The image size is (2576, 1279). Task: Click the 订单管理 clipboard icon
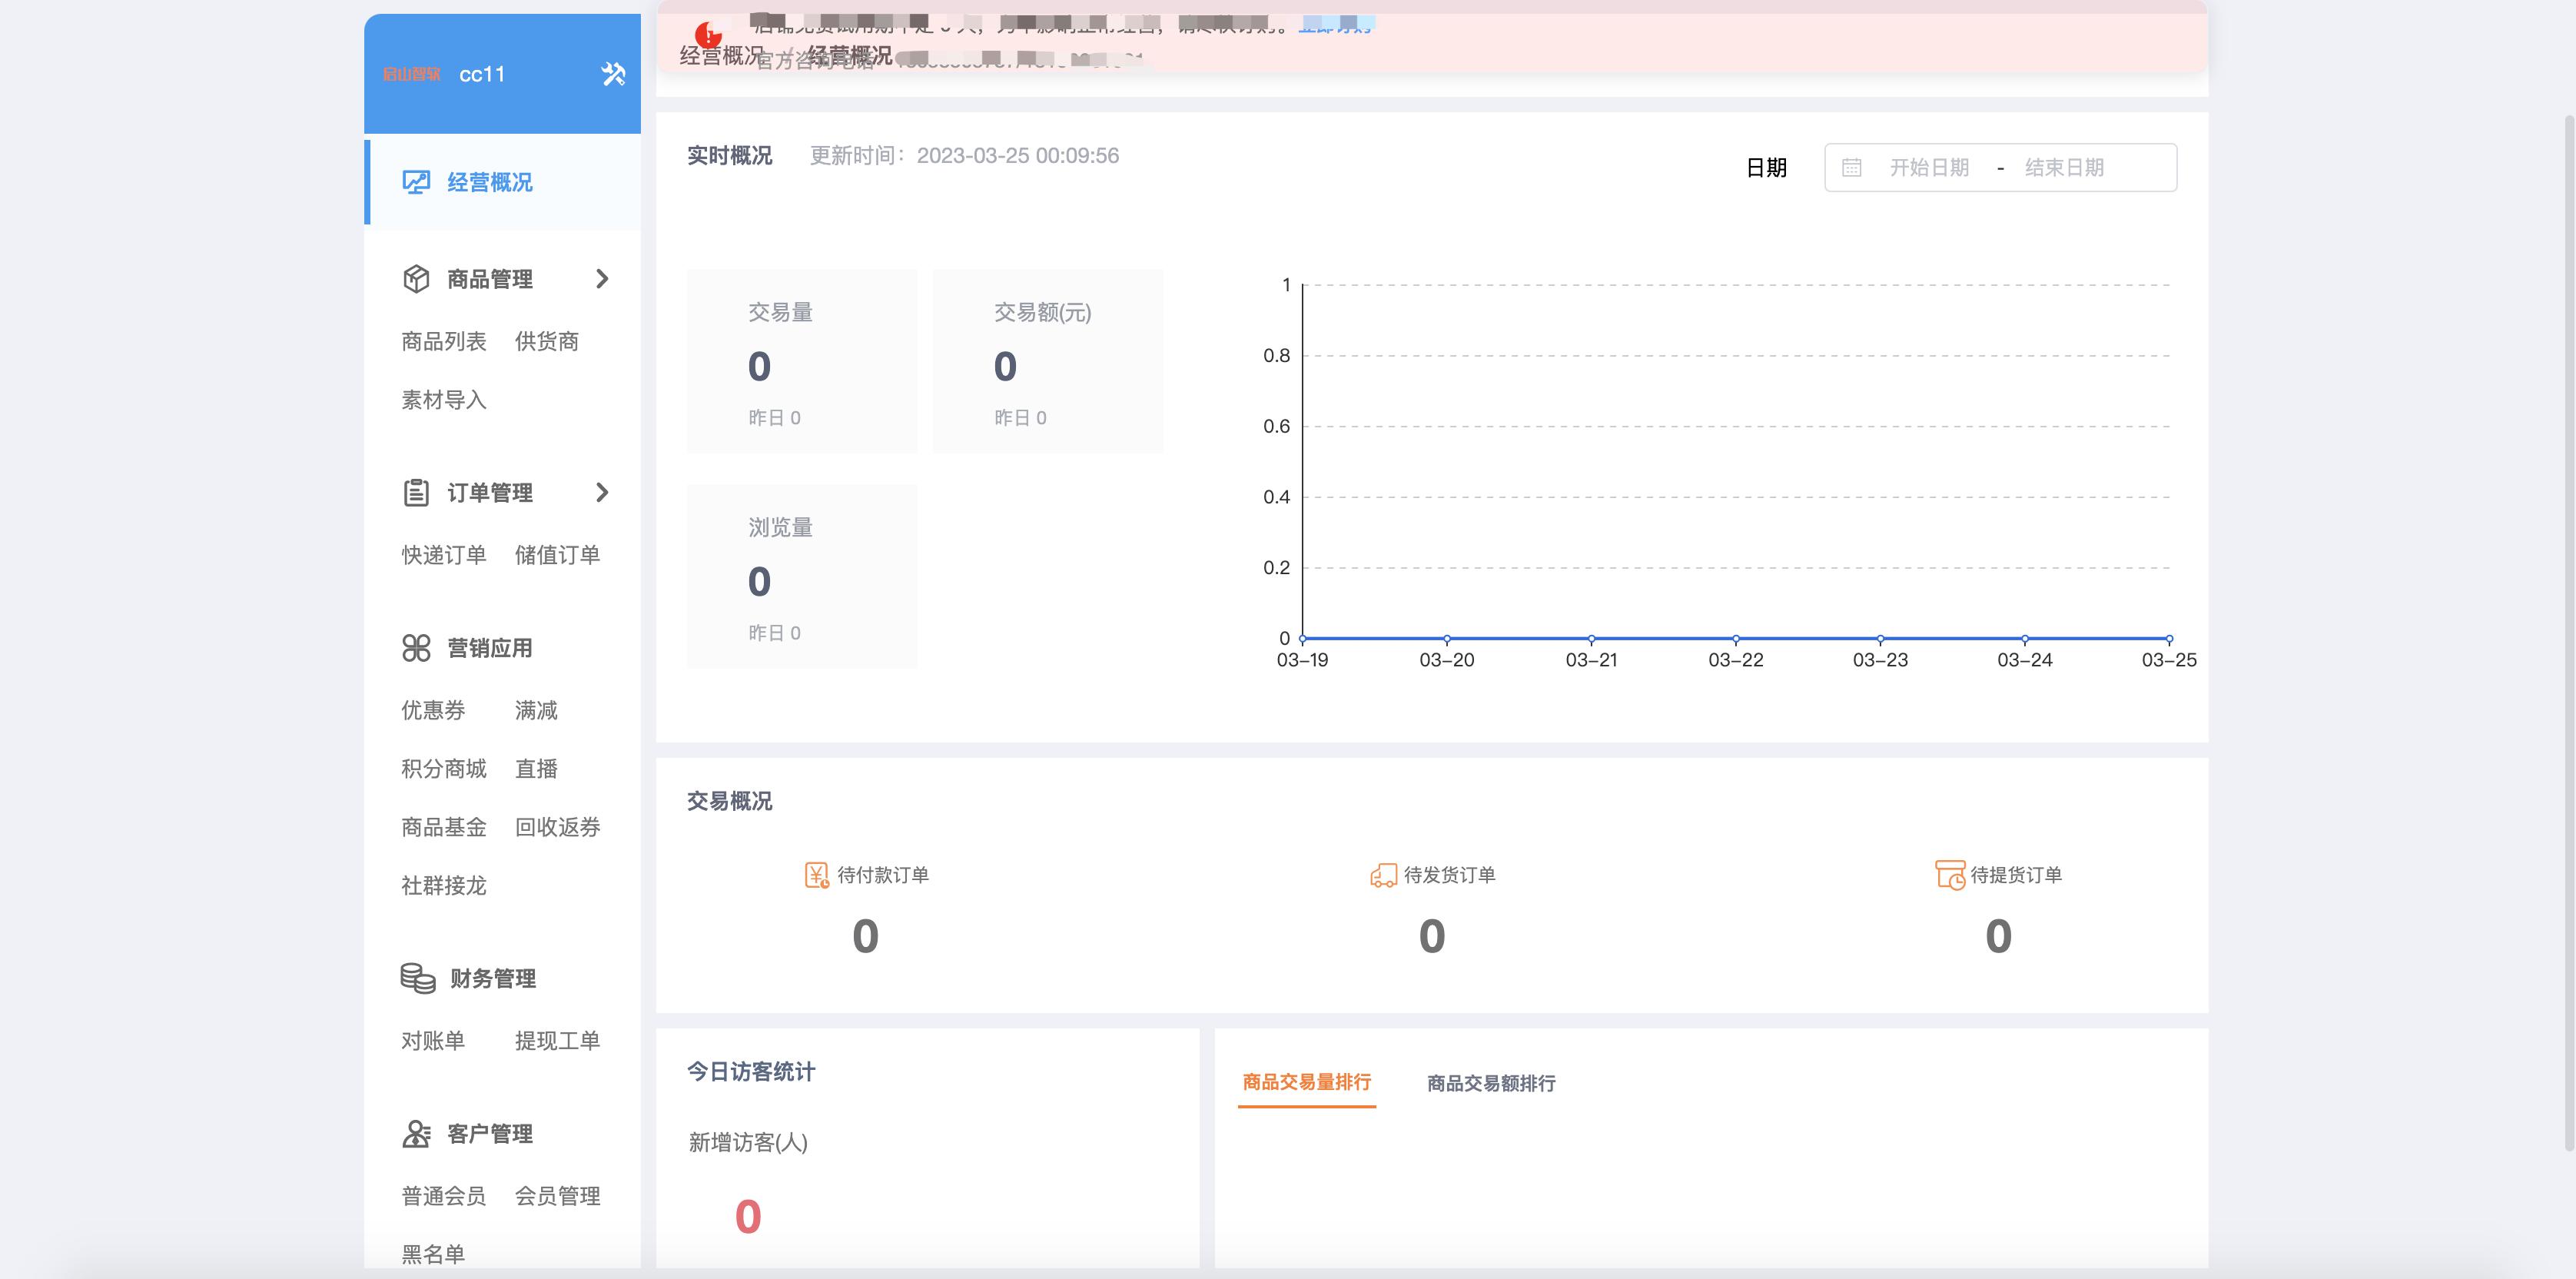[x=416, y=492]
